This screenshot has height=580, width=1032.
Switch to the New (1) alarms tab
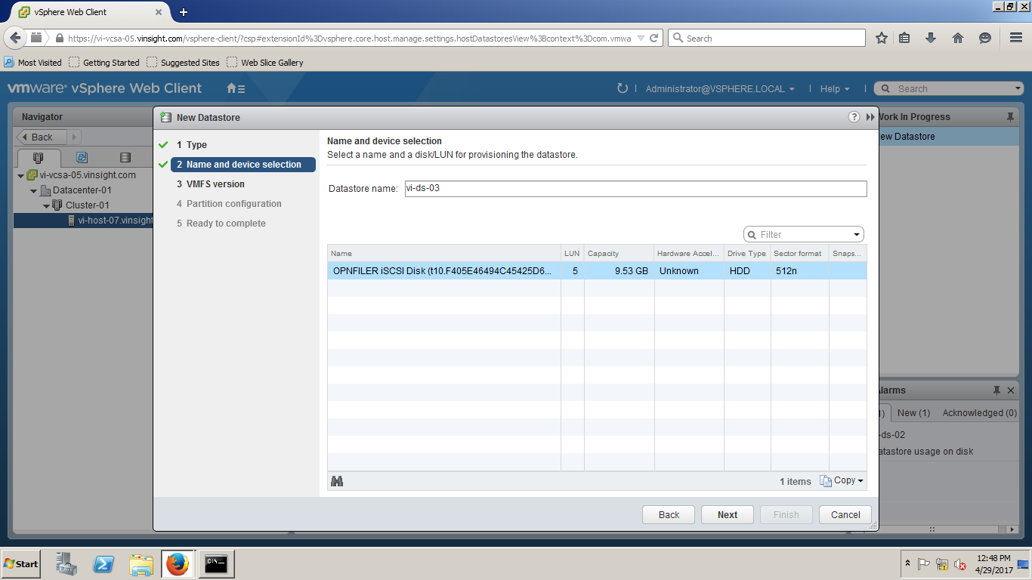click(x=913, y=413)
